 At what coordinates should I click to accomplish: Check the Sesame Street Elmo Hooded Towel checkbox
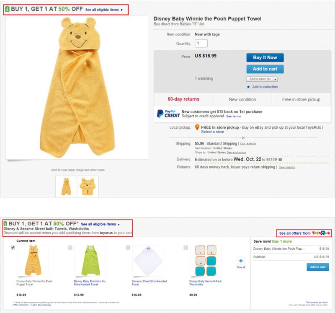[128, 248]
